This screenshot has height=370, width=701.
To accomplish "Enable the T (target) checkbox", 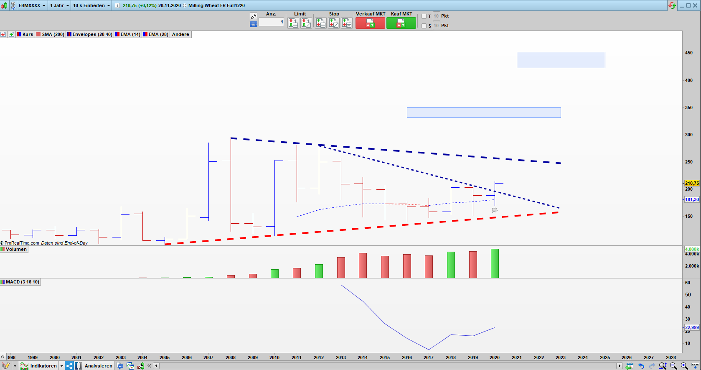I will point(424,16).
